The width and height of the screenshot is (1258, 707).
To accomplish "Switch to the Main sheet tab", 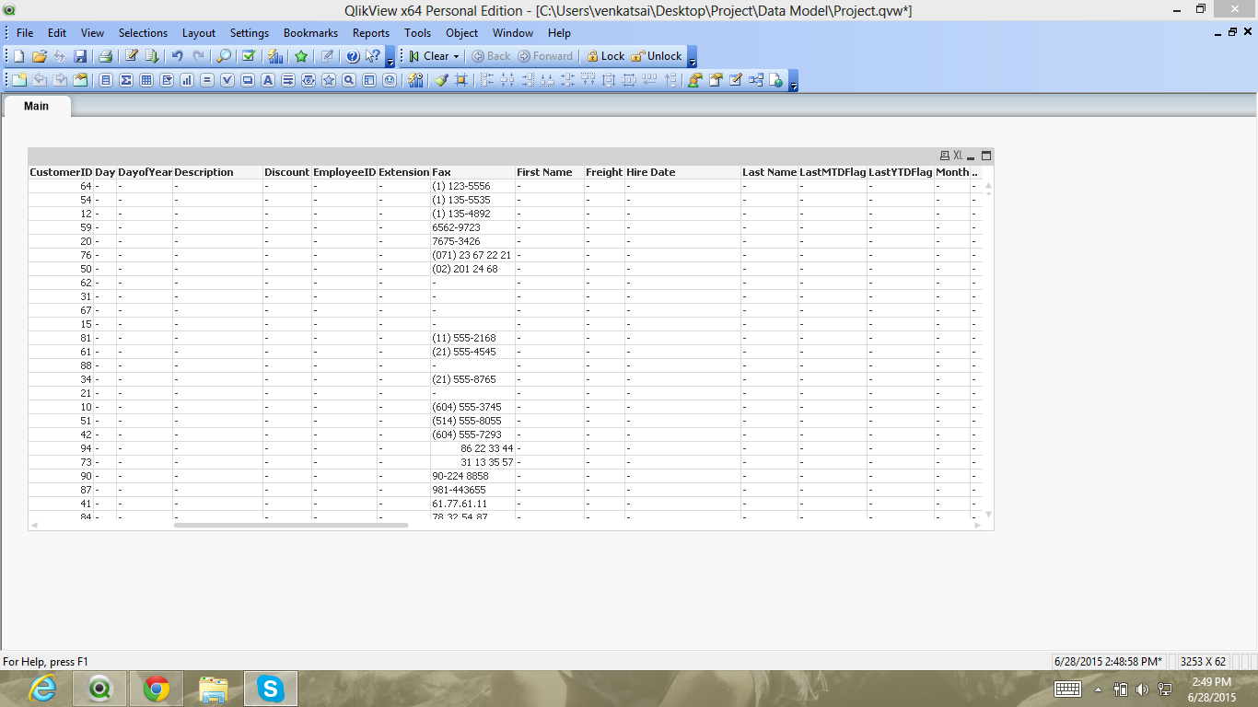I will (36, 106).
